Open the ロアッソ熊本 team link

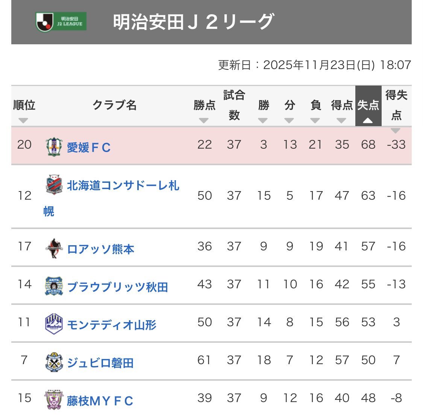click(100, 249)
